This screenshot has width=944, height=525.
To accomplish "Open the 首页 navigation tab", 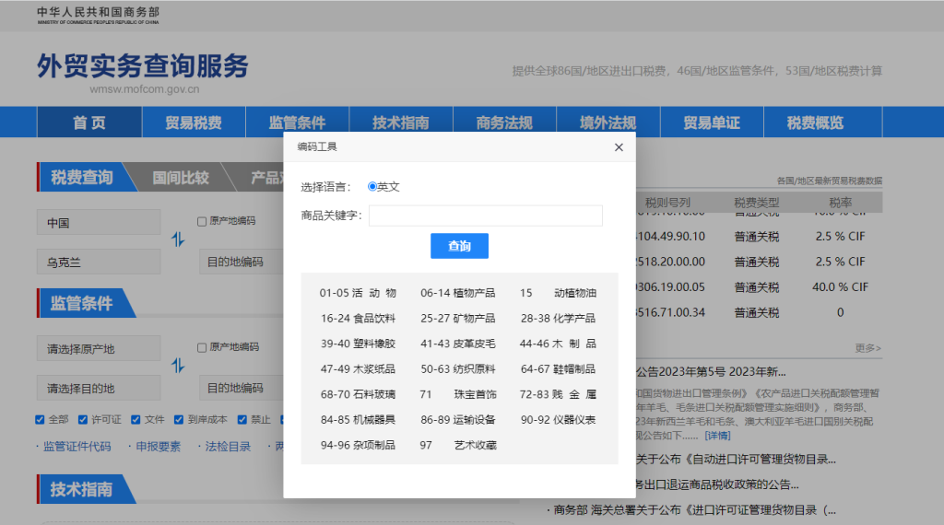I will click(x=89, y=122).
